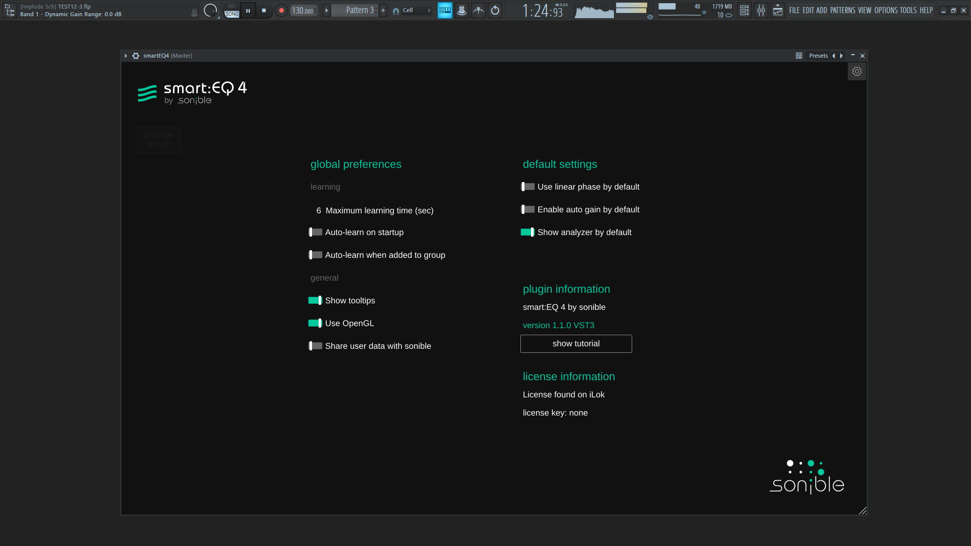
Task: Turn off Show analyzer by default
Action: [528, 232]
